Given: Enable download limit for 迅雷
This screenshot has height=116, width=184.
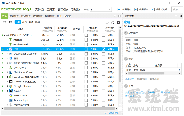Looking at the screenshot, I should coord(86,49).
